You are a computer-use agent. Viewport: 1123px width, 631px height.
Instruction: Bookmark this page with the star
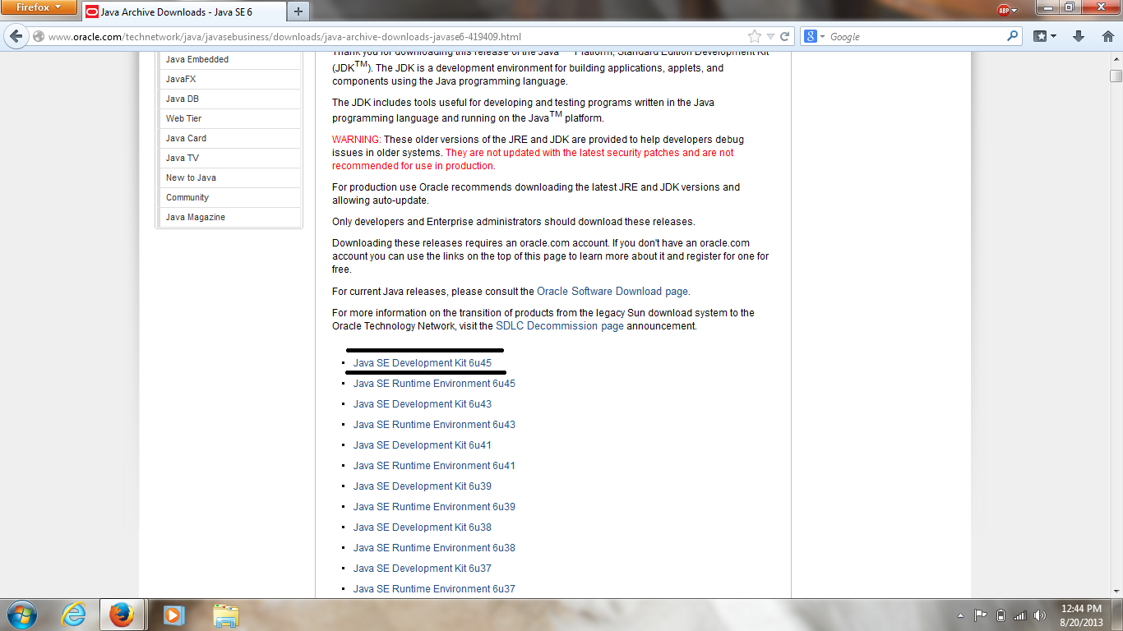click(x=753, y=36)
